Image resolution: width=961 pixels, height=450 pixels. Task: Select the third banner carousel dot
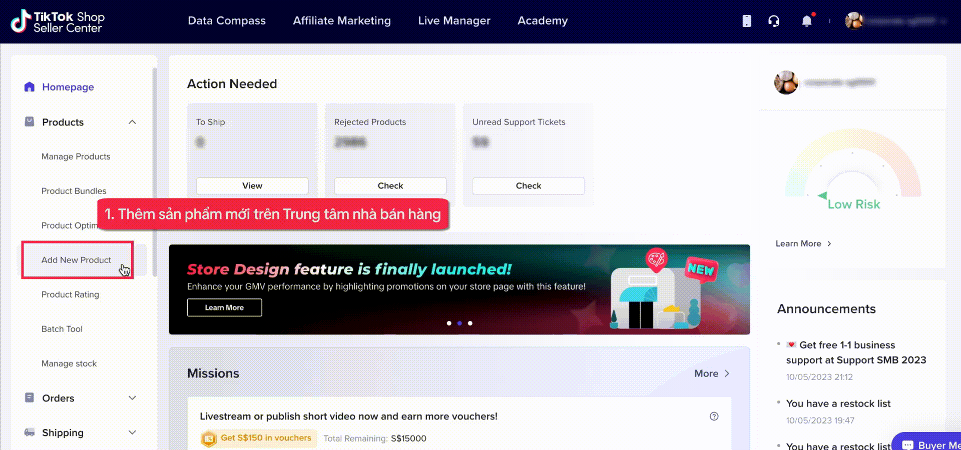click(470, 323)
